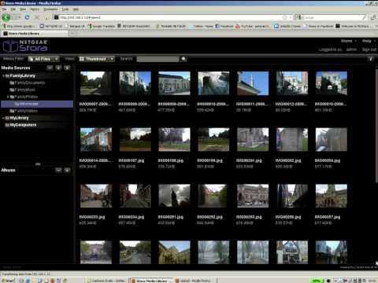Click the Netgear Stora logo

click(25, 46)
